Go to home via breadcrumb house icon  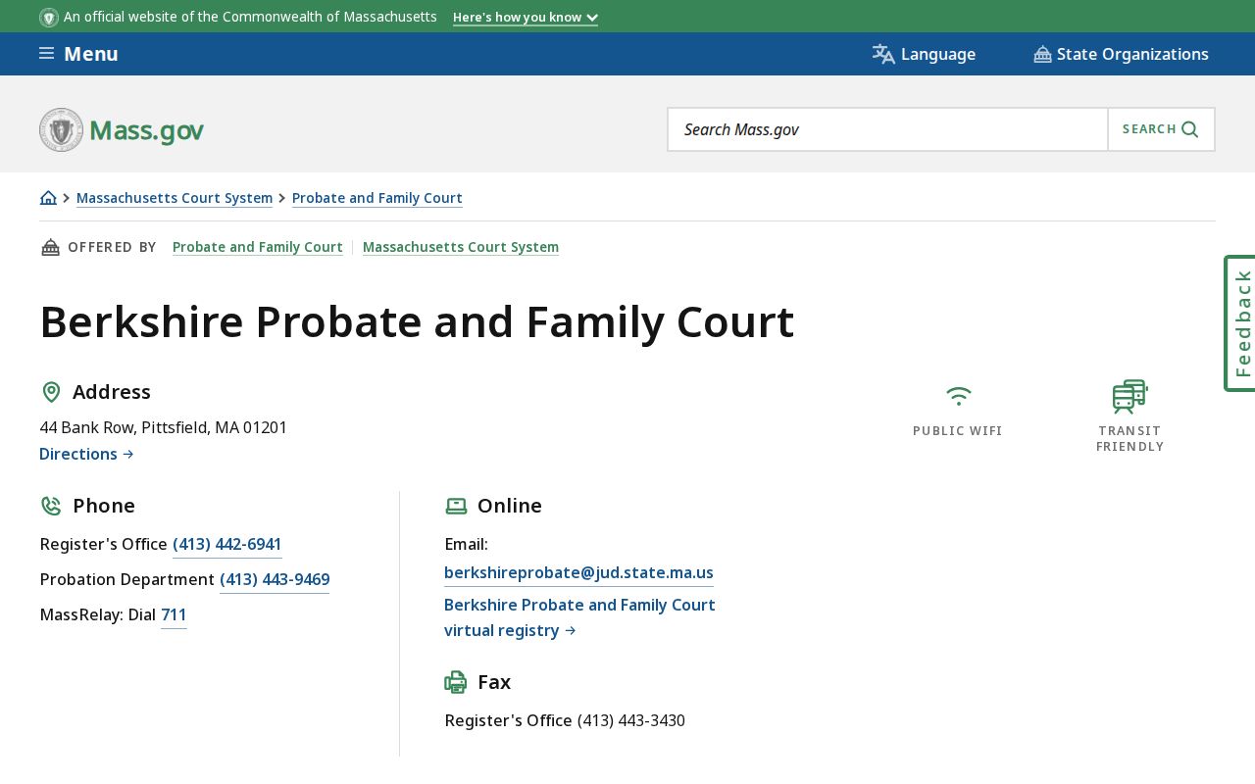(x=48, y=198)
